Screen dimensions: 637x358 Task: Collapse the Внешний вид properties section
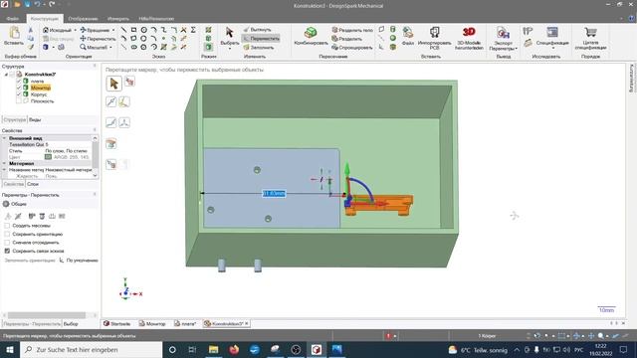(x=4, y=138)
